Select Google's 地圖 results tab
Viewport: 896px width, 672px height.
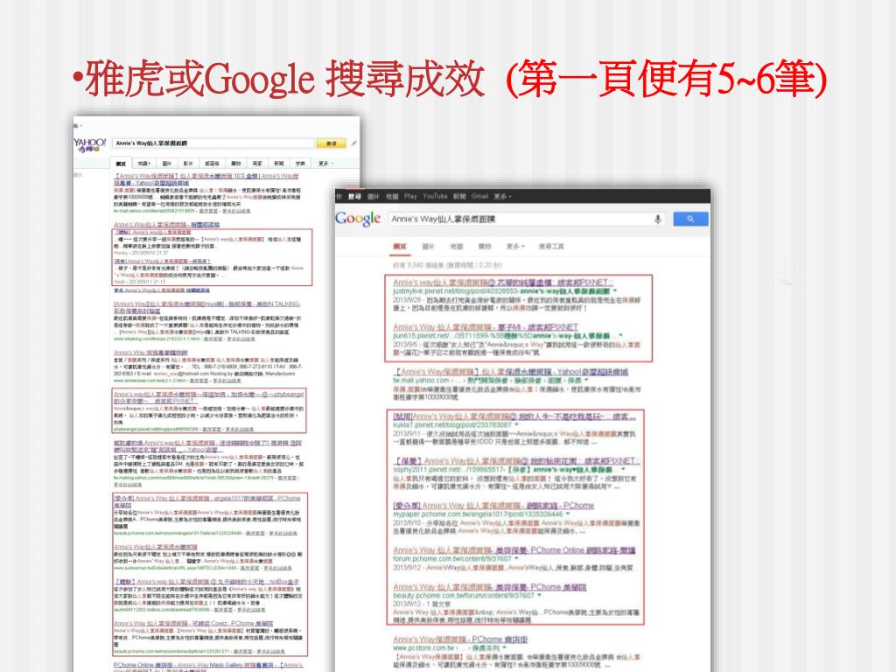(x=456, y=246)
